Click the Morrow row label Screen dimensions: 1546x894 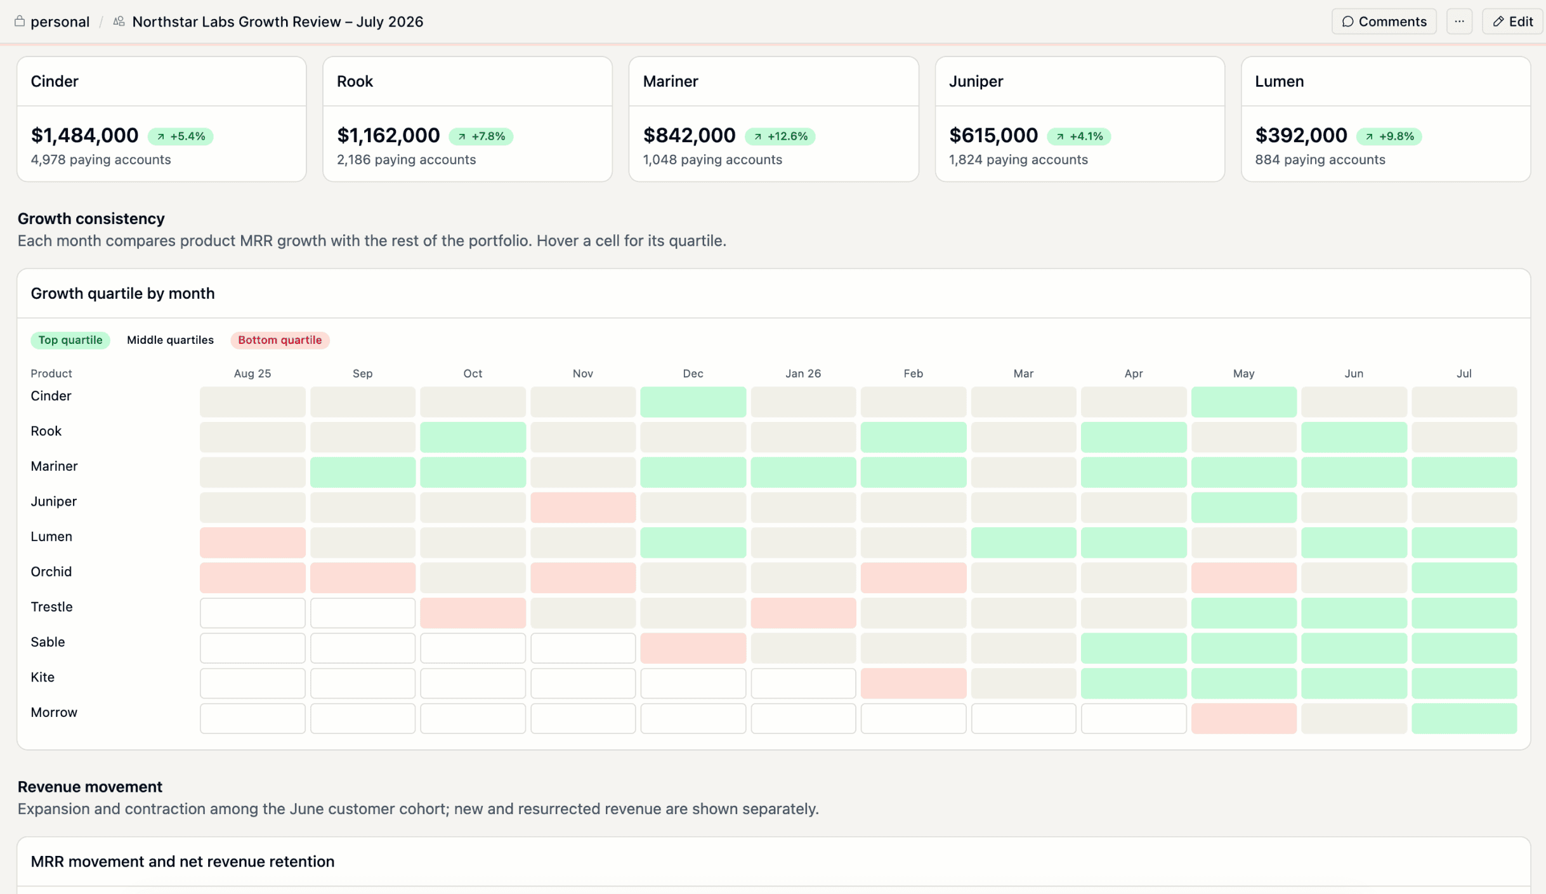[x=54, y=713]
